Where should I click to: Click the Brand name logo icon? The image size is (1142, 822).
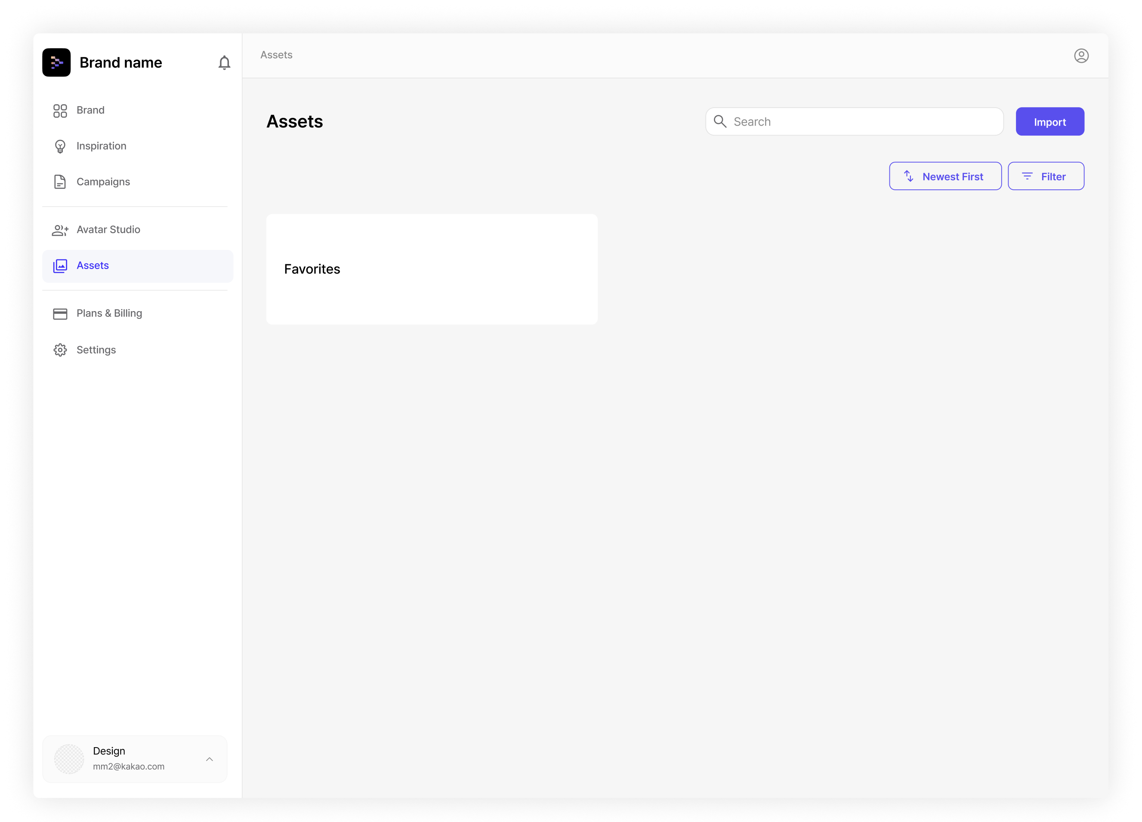pyautogui.click(x=56, y=62)
